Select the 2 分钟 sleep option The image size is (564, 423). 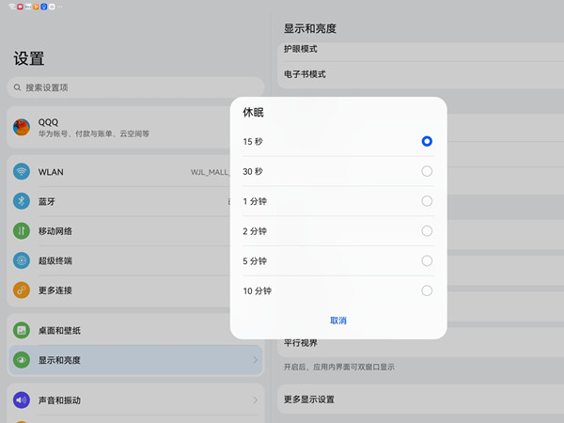[x=427, y=231]
